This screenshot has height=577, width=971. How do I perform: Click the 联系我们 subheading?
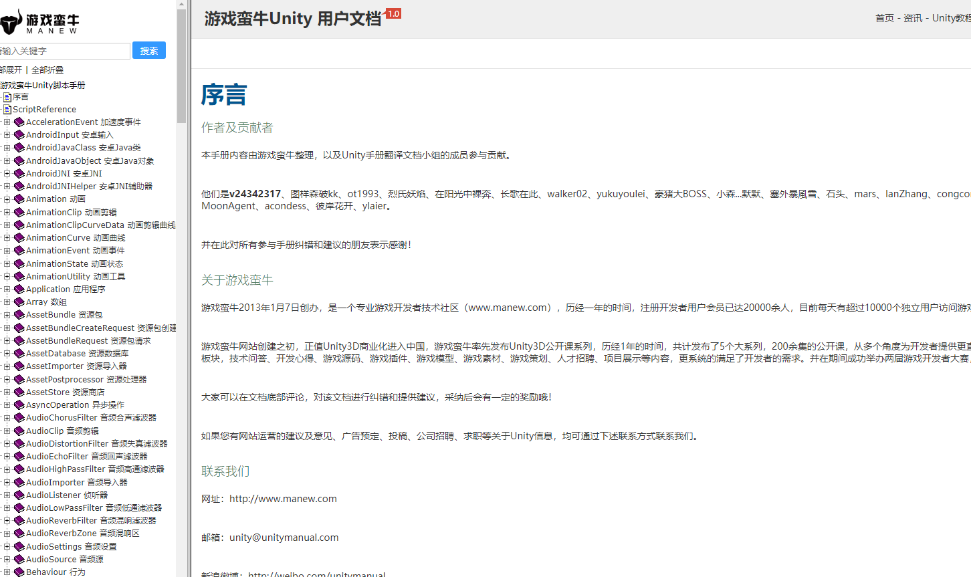point(225,471)
